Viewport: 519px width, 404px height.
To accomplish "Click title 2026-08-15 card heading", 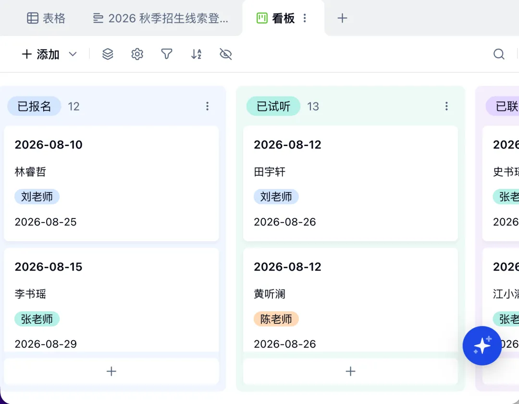I will (49, 267).
